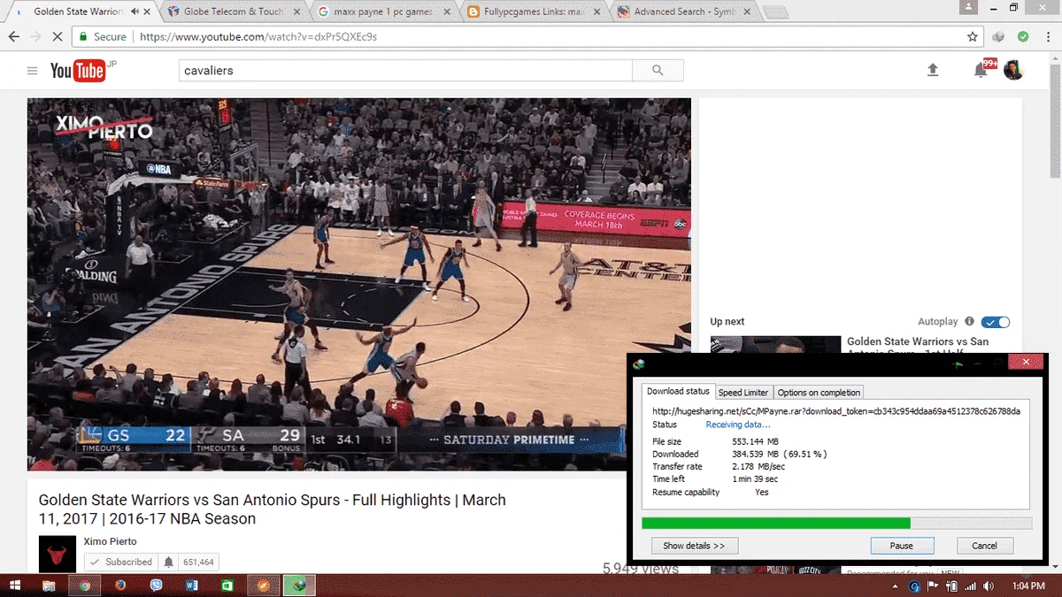
Task: Mute the Golden State Warriors tab speaker icon
Action: [135, 11]
